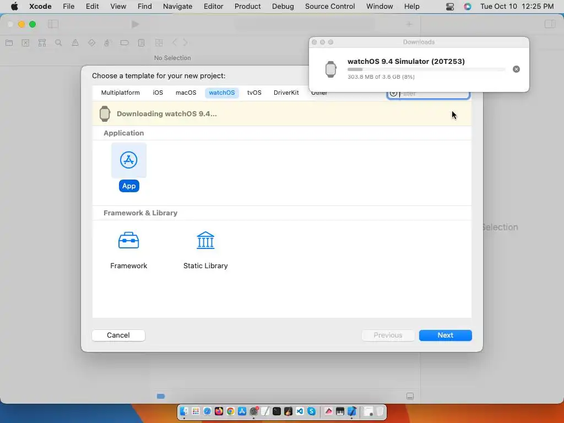Click the watchOS download progress bar
The width and height of the screenshot is (564, 423).
(427, 69)
